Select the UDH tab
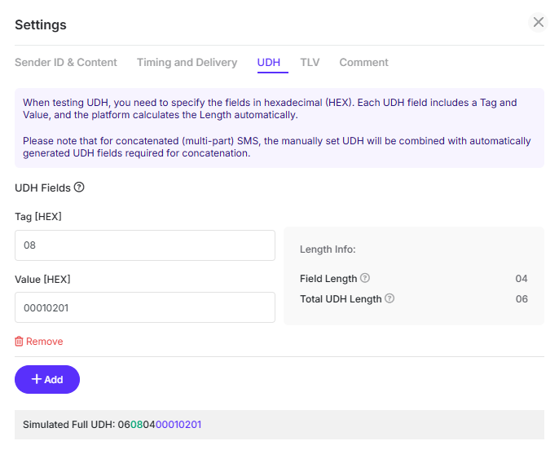This screenshot has height=450, width=559. (x=269, y=63)
